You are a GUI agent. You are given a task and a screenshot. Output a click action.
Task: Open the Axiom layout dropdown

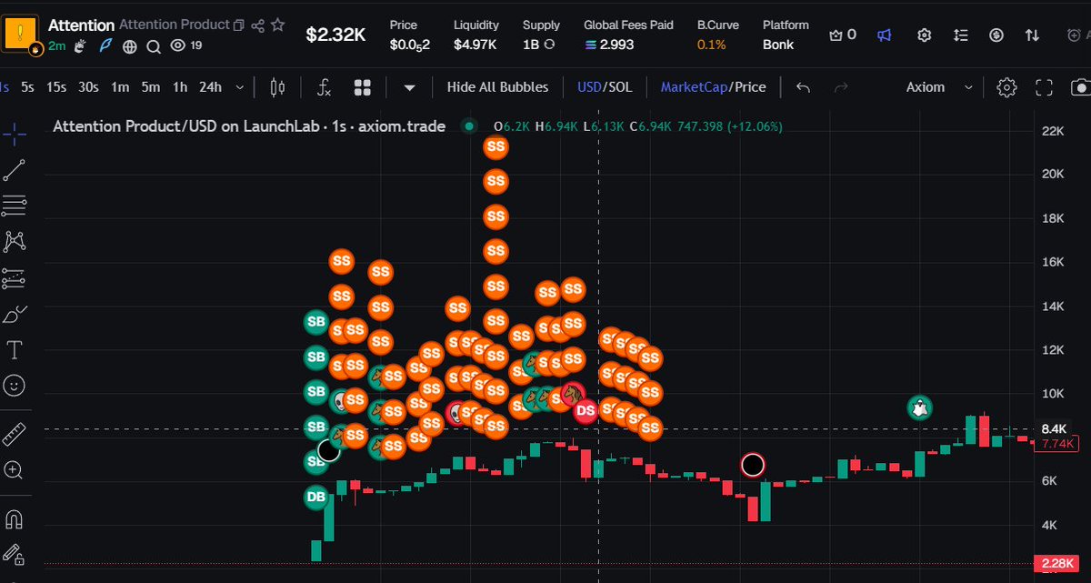939,87
